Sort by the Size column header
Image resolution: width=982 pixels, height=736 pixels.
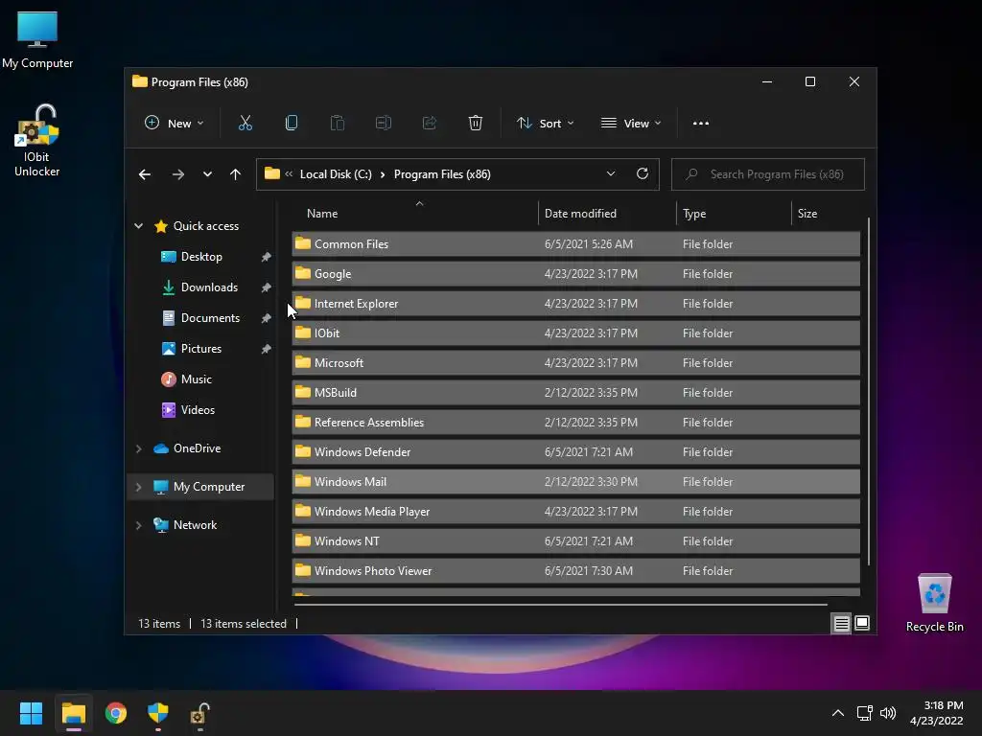click(x=826, y=214)
